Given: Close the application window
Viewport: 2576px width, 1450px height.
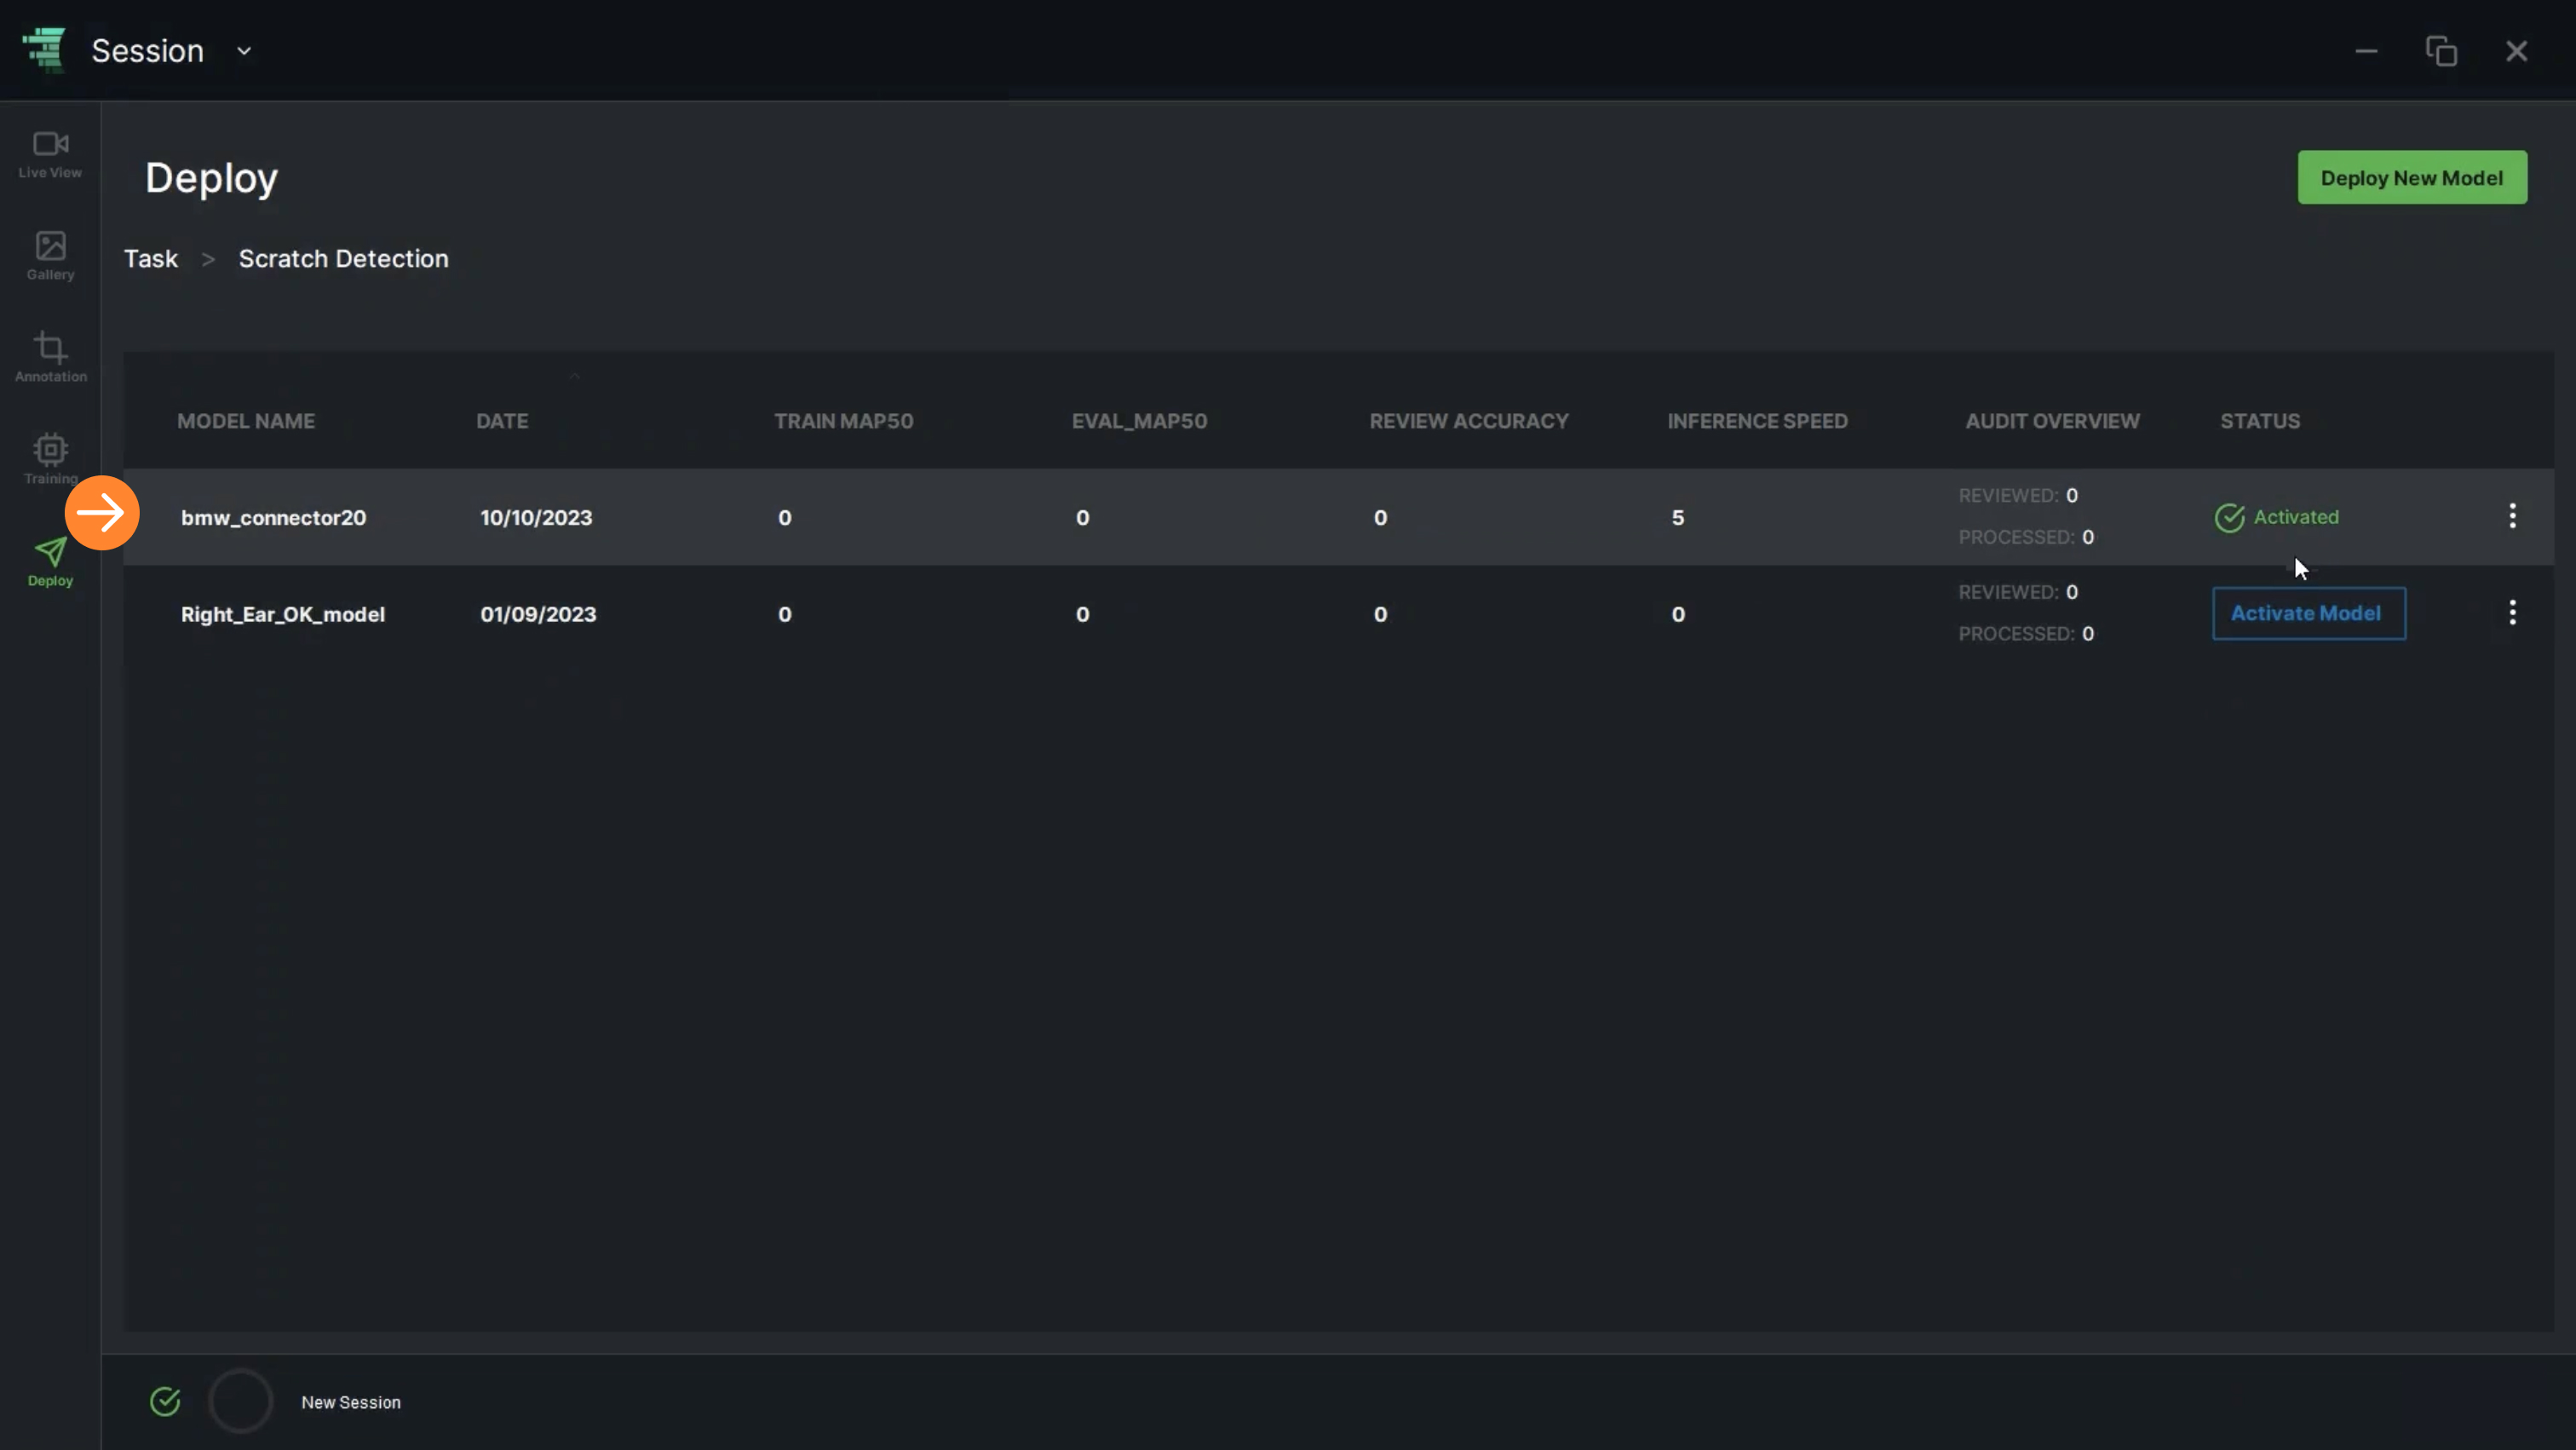Looking at the screenshot, I should (x=2516, y=51).
